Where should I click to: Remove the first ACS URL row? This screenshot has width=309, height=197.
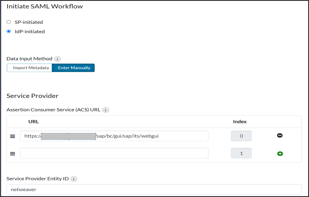click(280, 135)
